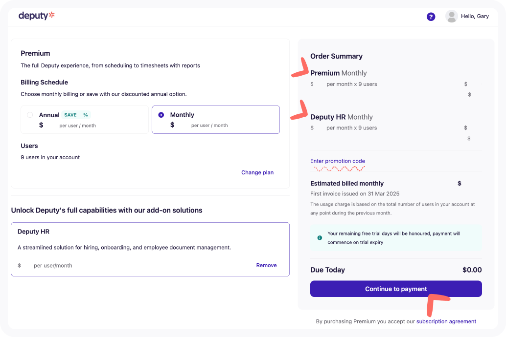
Task: Click 'First invoice issued on 31 Mar 2025'
Action: click(x=355, y=193)
